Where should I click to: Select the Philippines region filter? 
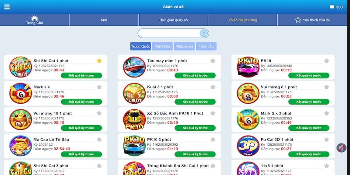(184, 46)
